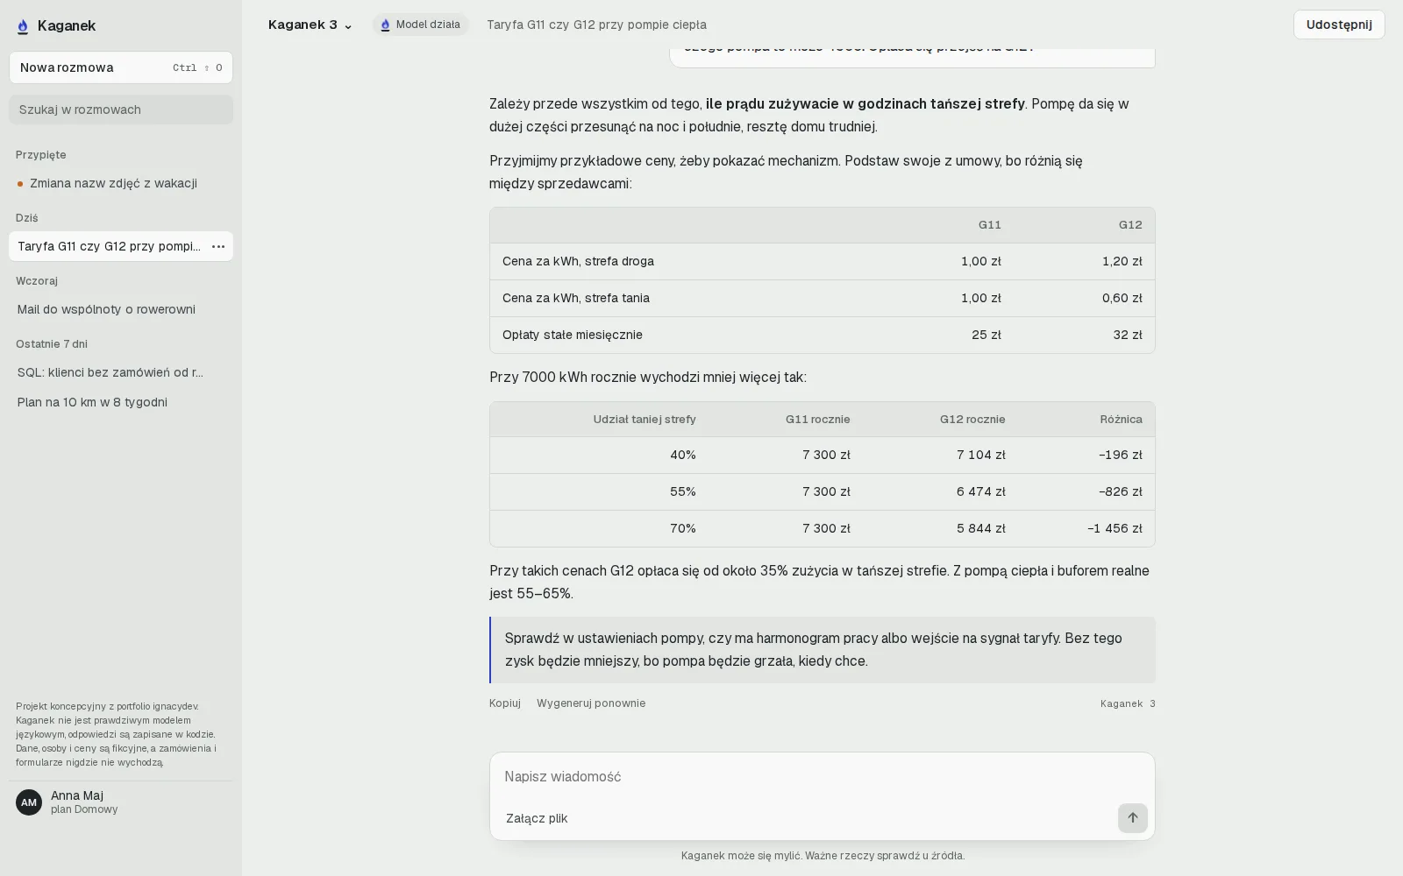The image size is (1403, 876).
Task: Open the three-dots menu for Taryfa conversation
Action: [218, 246]
